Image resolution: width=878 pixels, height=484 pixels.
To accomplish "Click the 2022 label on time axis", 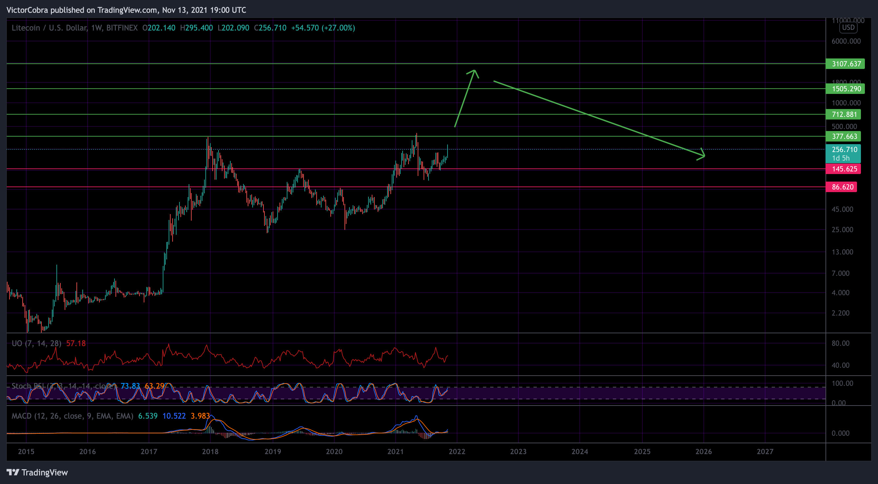I will click(x=457, y=451).
